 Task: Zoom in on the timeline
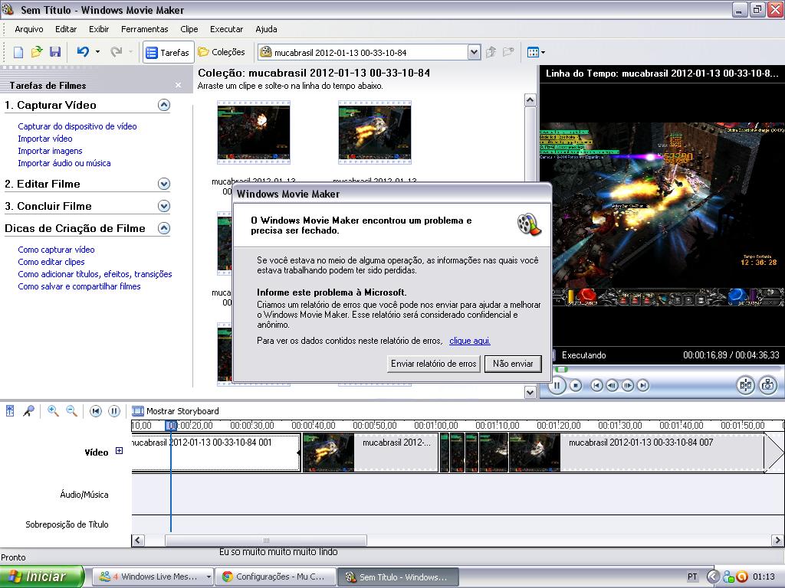(53, 411)
